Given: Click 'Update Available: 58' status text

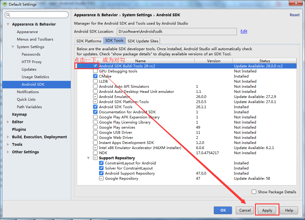Looking at the screenshot, I should 252,179.
